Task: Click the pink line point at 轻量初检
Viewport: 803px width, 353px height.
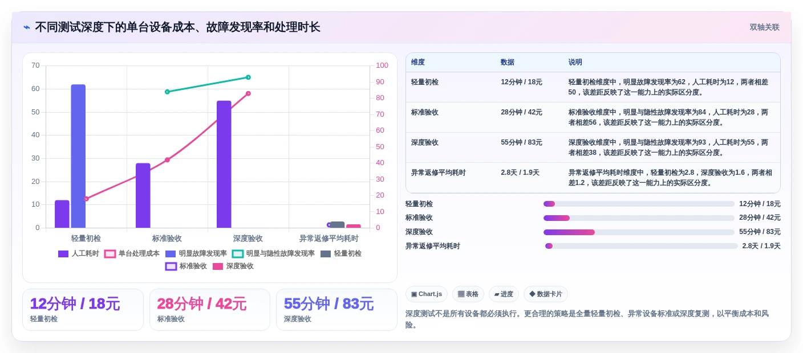Action: click(x=86, y=199)
